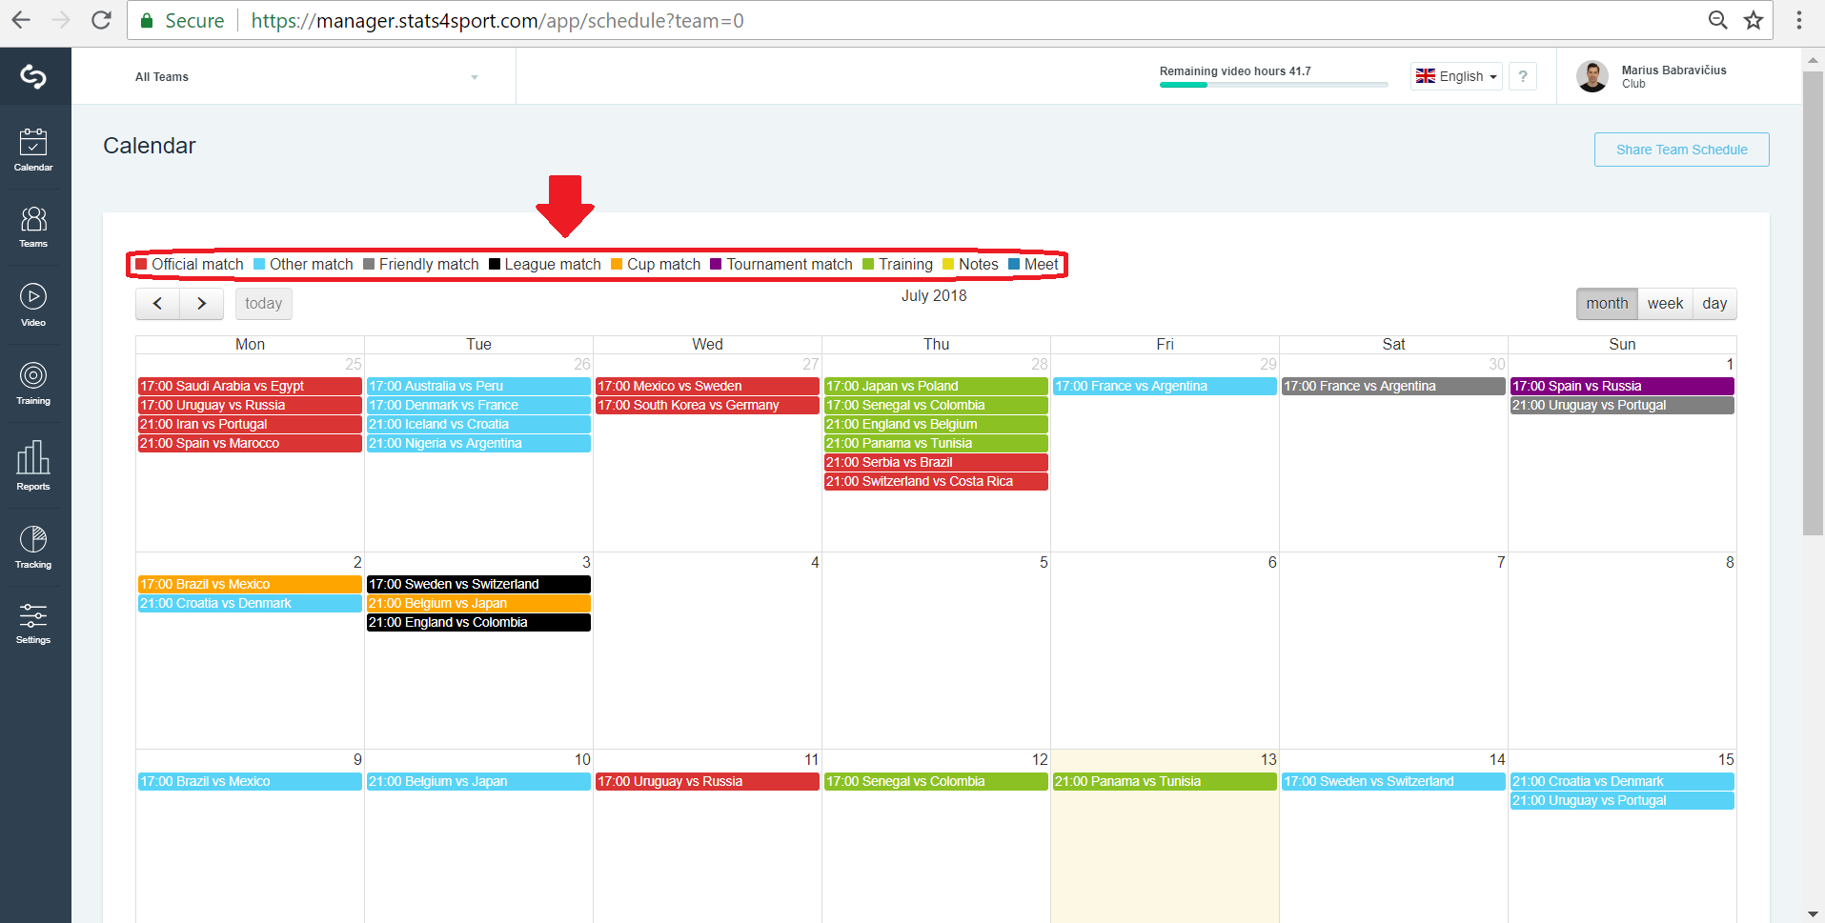Click the secure padlock icon
1825x923 pixels.
click(x=147, y=20)
